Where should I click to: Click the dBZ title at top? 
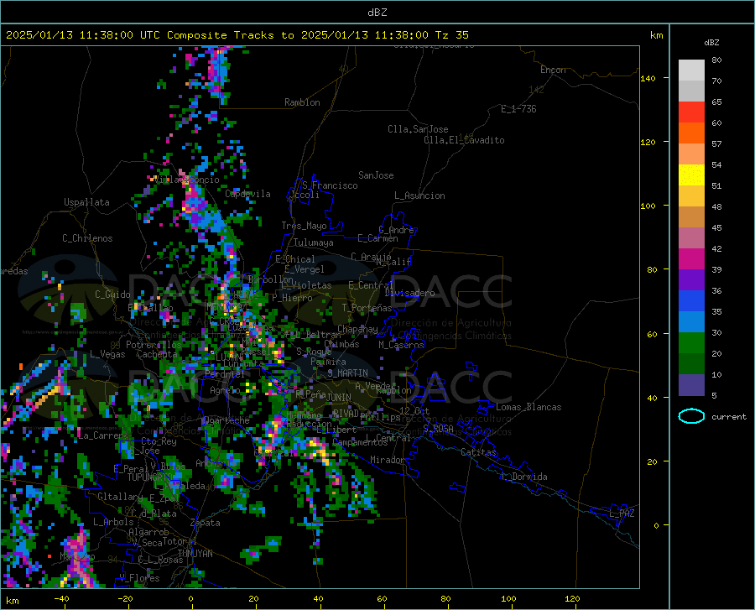(x=377, y=13)
